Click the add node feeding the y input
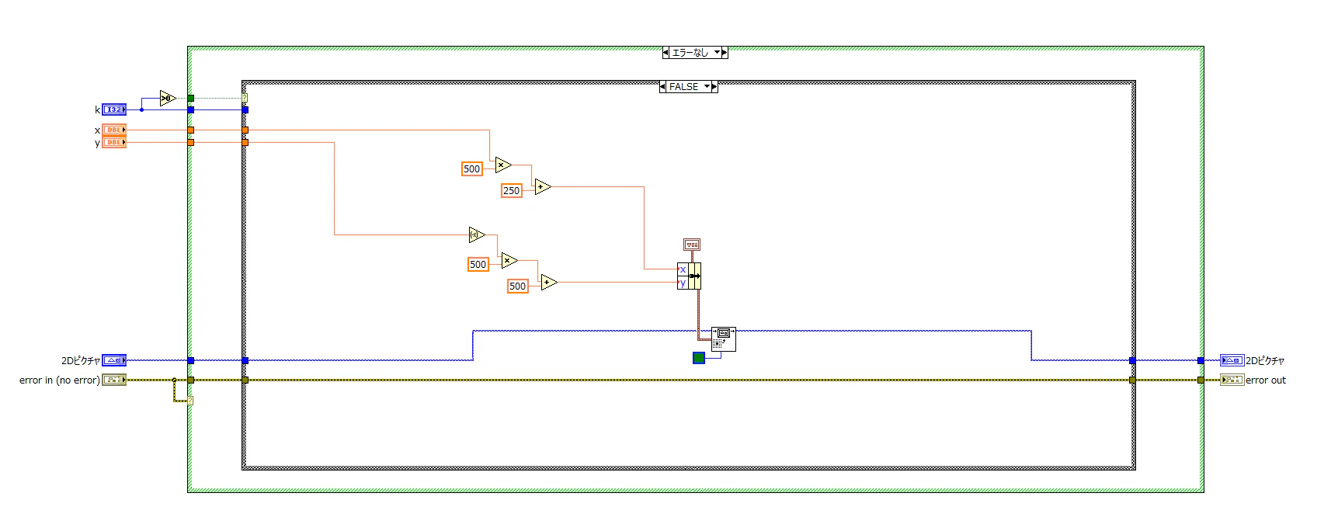Viewport: 1338px width, 507px height. point(549,282)
